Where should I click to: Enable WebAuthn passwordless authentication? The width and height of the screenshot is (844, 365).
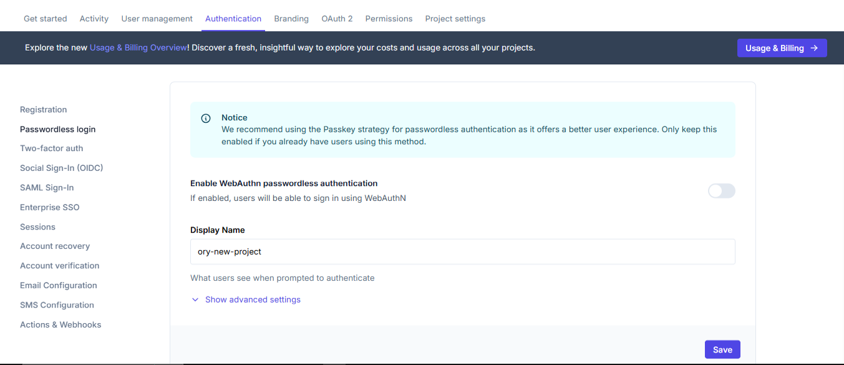click(721, 191)
